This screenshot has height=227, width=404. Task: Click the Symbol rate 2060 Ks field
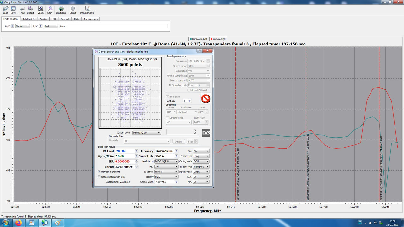pyautogui.click(x=166, y=156)
